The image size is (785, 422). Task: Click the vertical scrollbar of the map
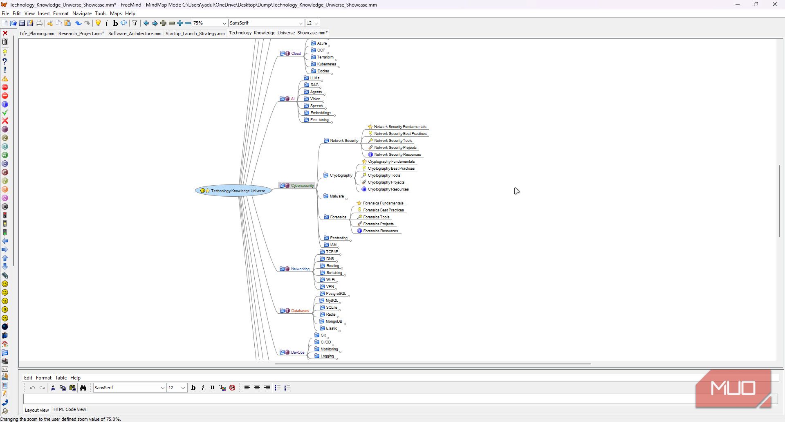pos(780,200)
